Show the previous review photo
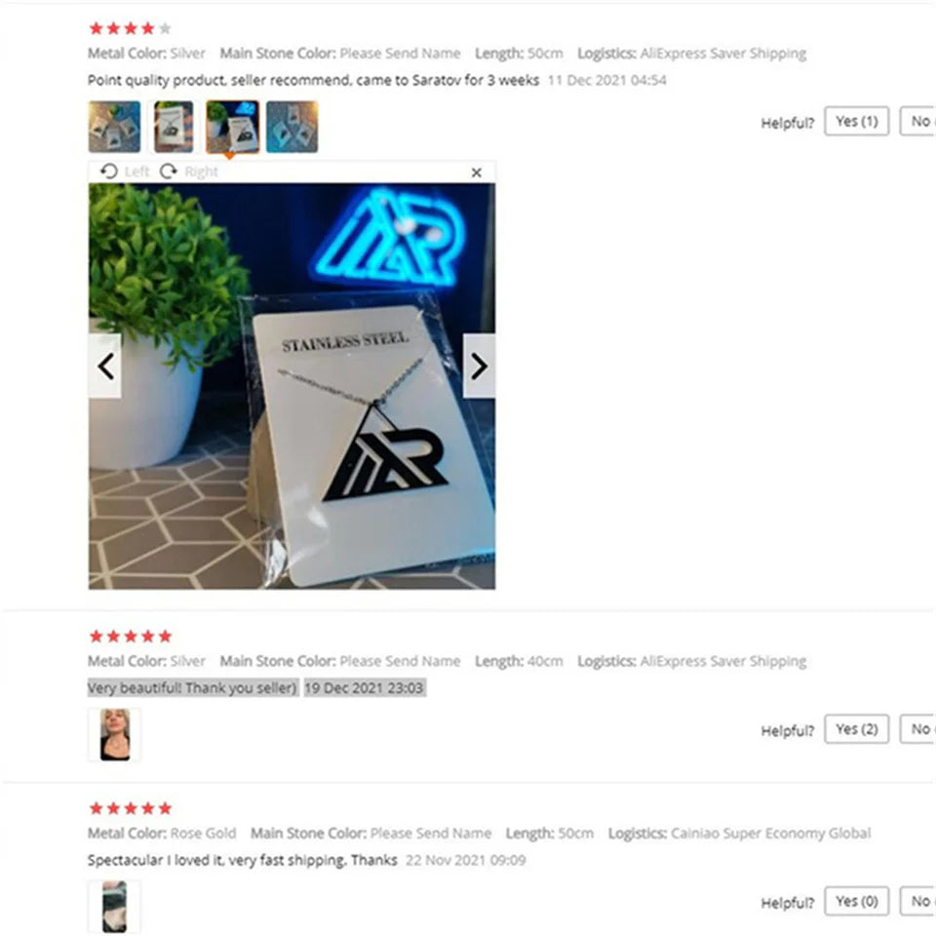Screen dimensions: 936x936 click(105, 366)
